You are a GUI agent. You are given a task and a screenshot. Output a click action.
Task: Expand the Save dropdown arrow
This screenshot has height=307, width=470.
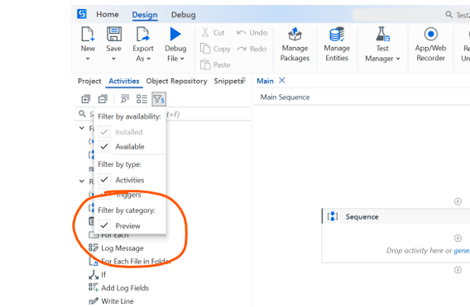(113, 59)
